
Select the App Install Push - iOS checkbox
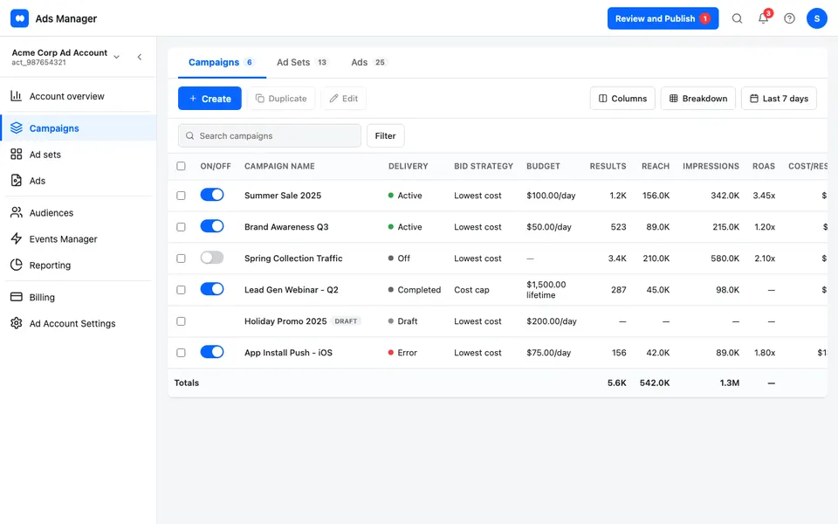point(182,353)
